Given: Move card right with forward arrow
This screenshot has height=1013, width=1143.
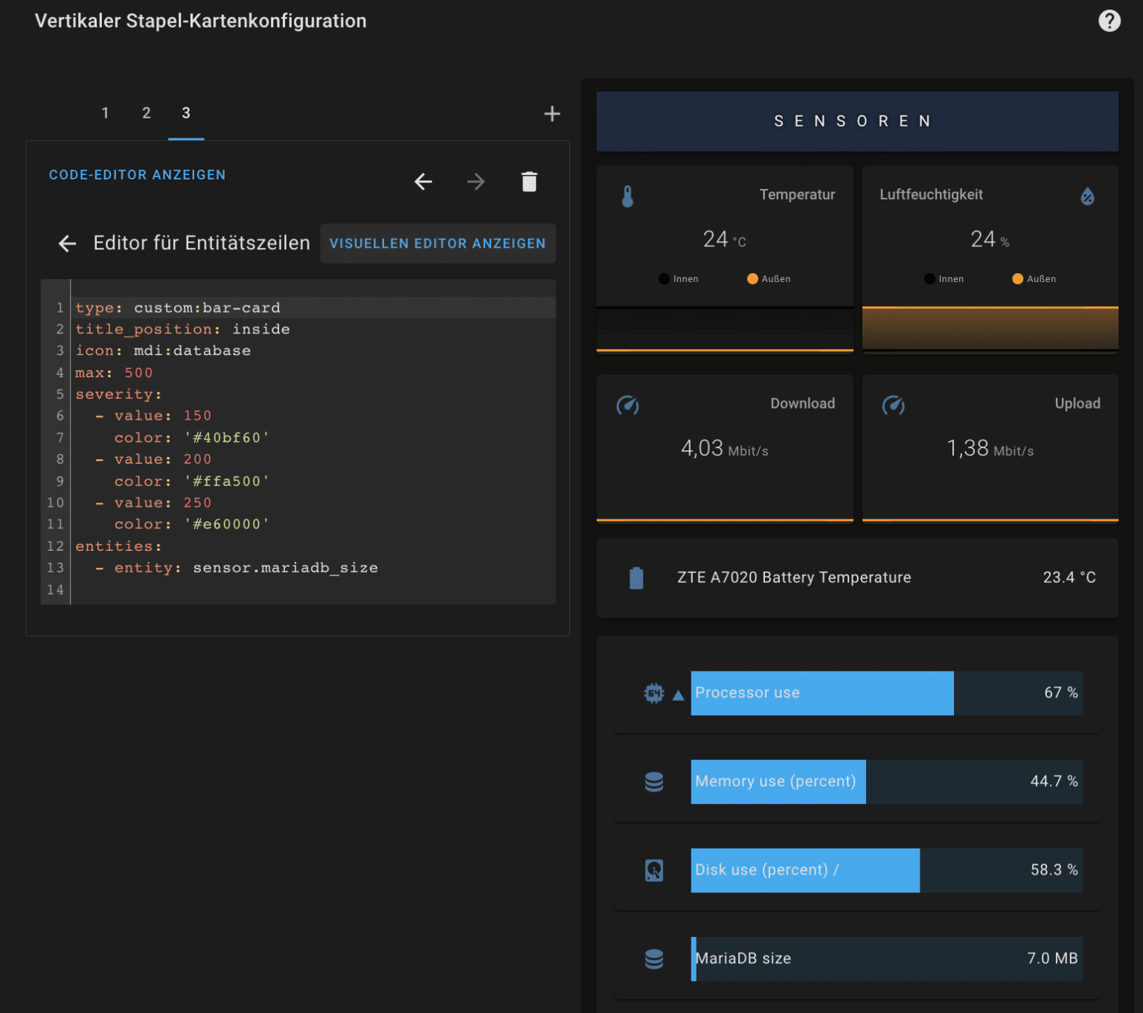Looking at the screenshot, I should click(x=476, y=182).
